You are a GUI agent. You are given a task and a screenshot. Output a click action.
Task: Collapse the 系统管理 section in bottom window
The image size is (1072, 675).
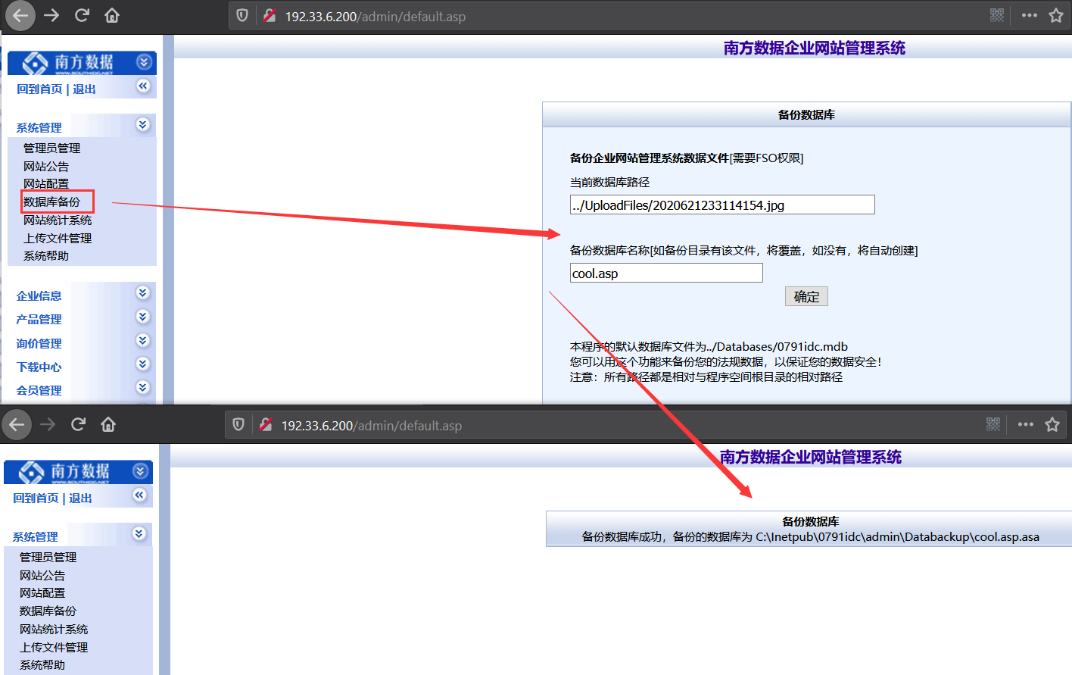[x=139, y=533]
